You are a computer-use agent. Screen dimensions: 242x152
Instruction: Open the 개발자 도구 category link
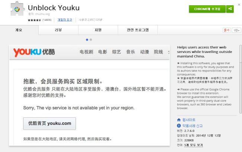click(x=65, y=19)
